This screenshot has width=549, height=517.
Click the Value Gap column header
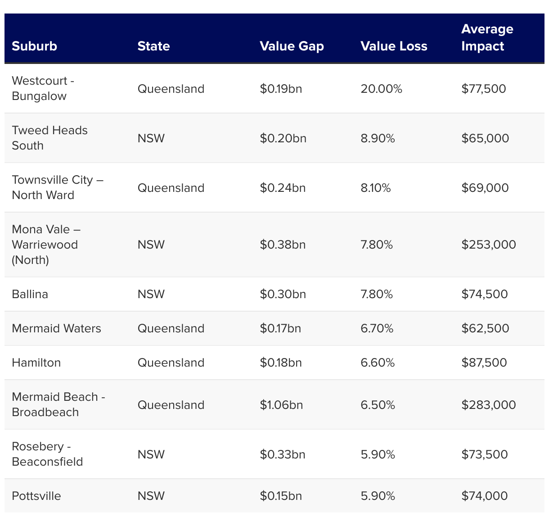coord(292,46)
